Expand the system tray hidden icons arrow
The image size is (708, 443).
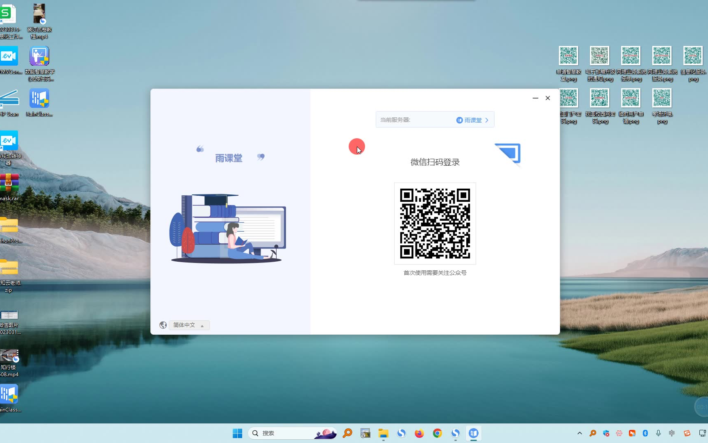click(579, 433)
